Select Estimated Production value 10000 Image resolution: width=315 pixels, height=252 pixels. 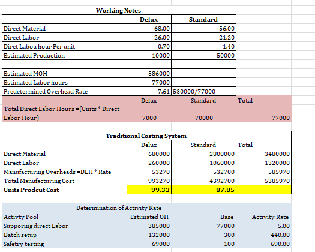[x=161, y=56]
